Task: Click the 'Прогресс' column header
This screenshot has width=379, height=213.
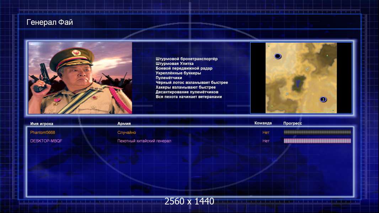Action: [x=293, y=123]
